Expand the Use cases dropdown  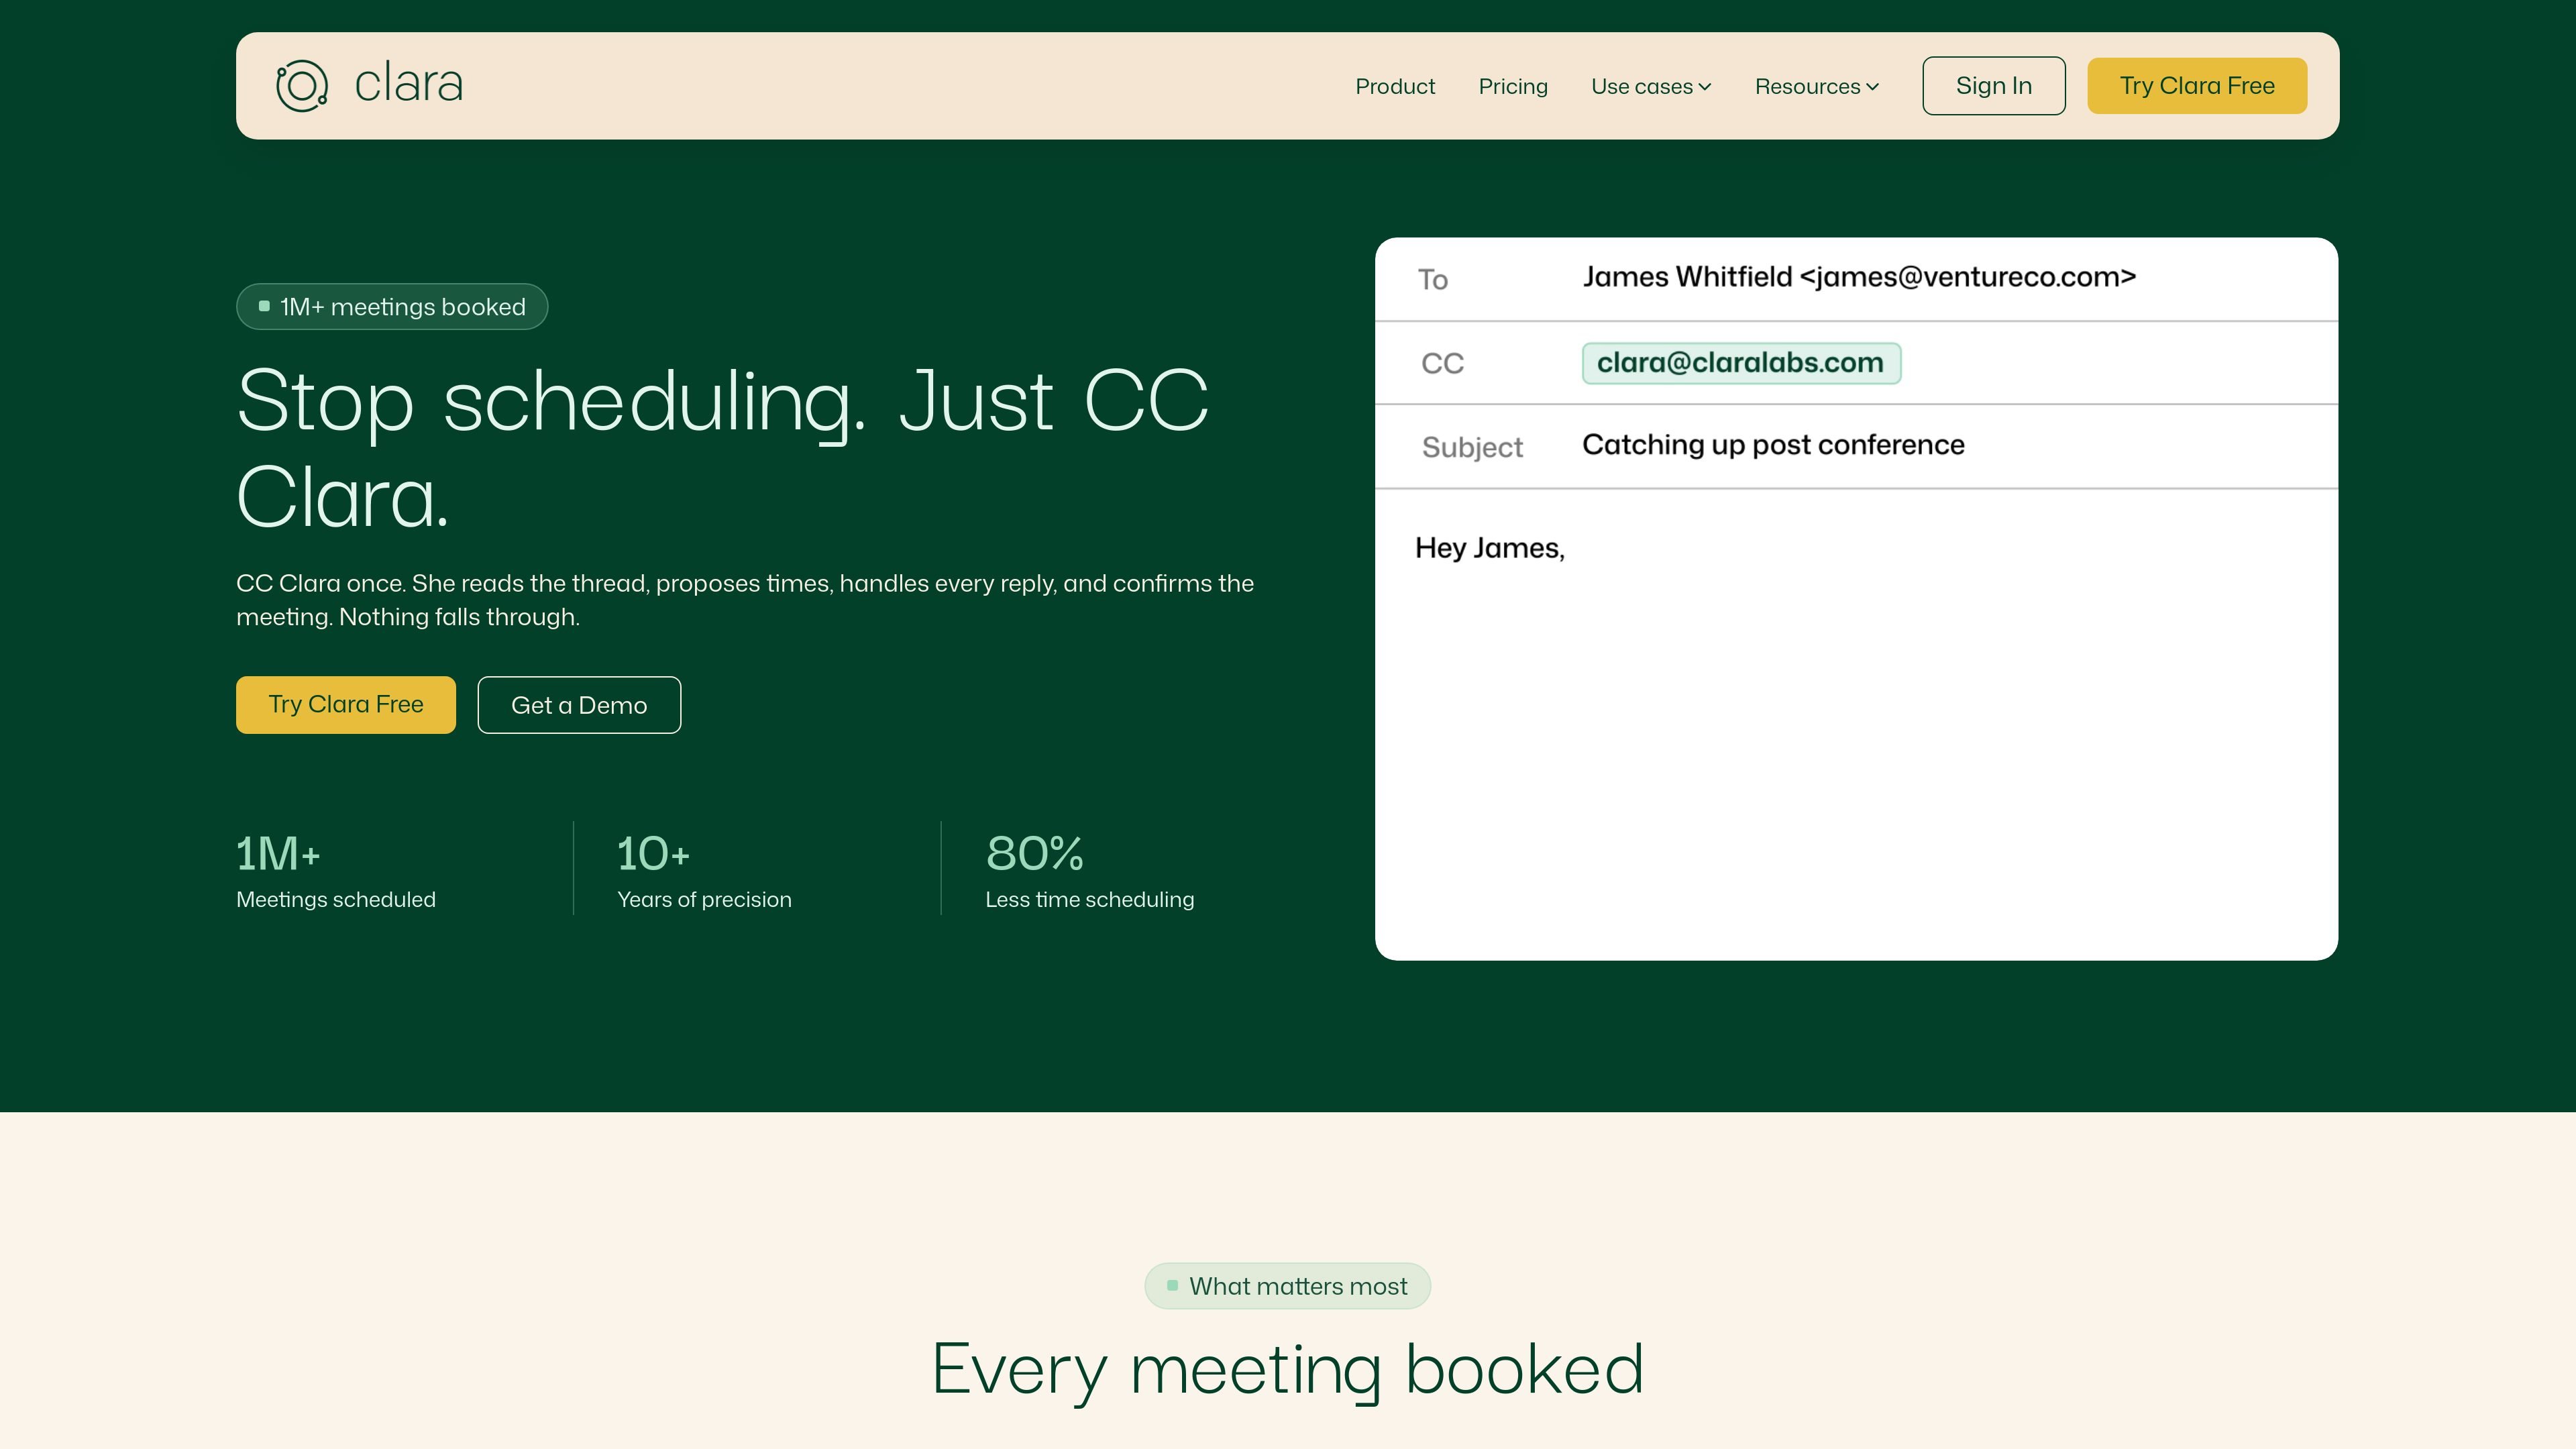click(x=1651, y=86)
